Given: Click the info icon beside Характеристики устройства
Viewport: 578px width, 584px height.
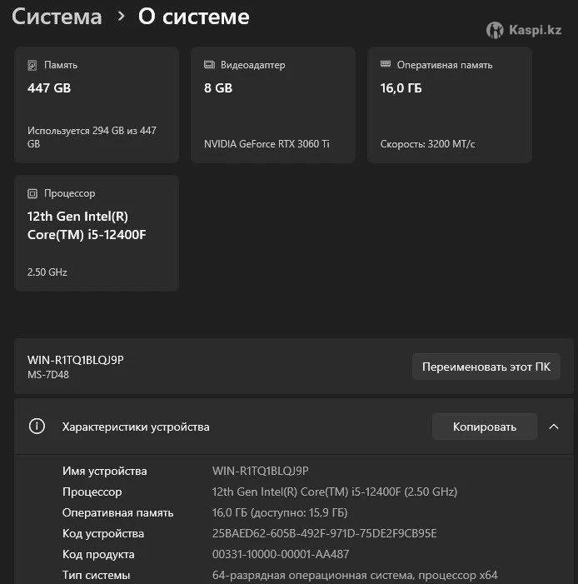Looking at the screenshot, I should pos(37,427).
